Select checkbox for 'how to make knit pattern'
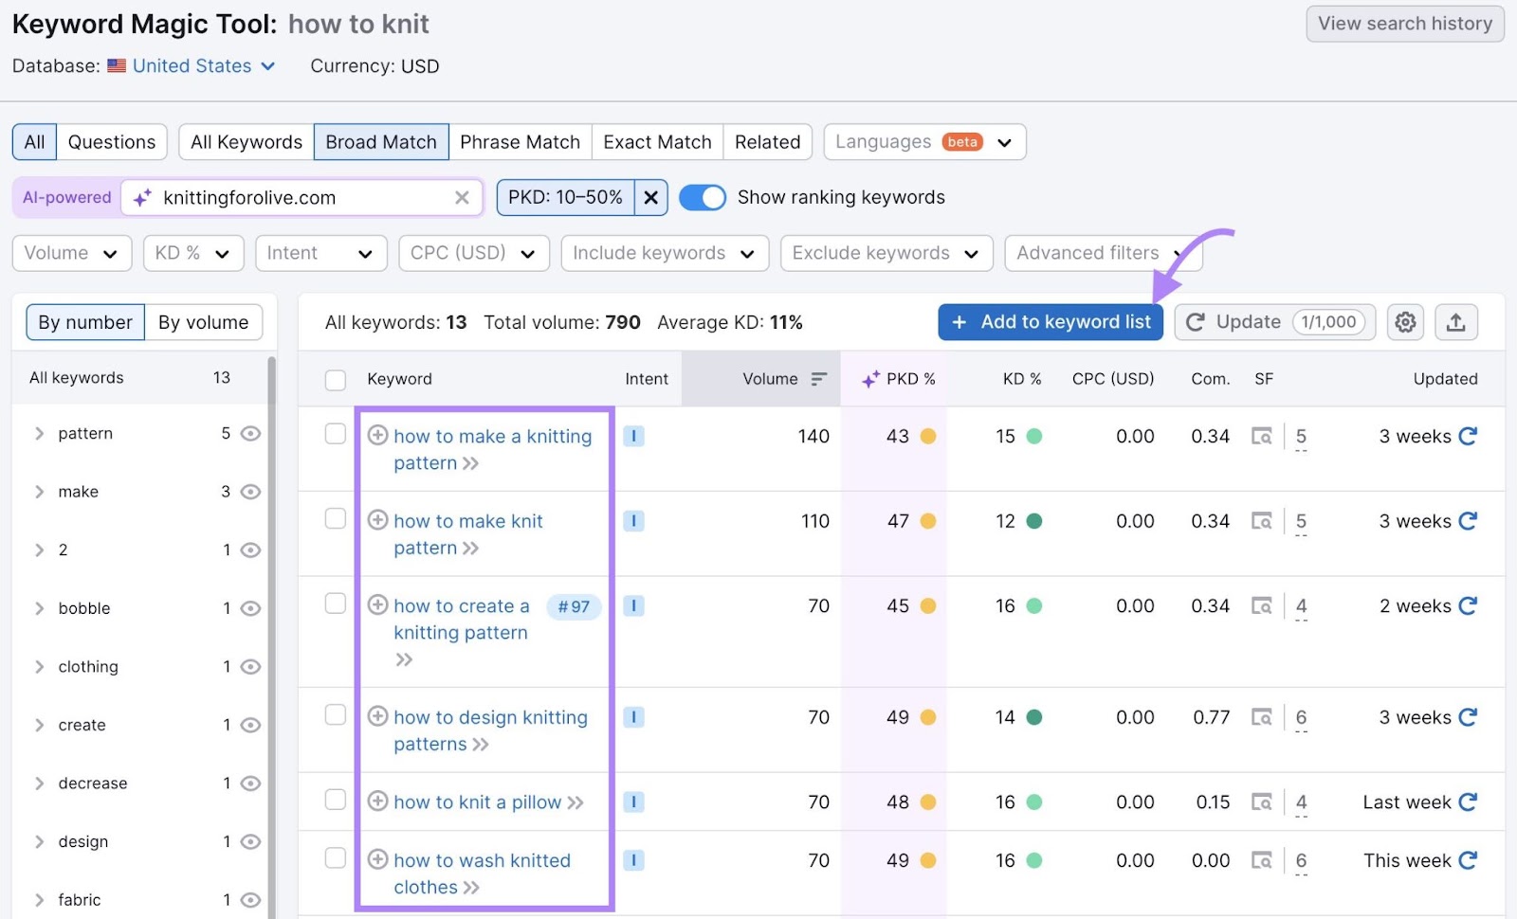The image size is (1517, 919). (336, 518)
